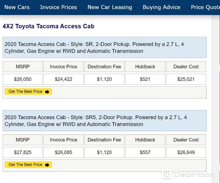Screen dimensions: 220x183
Task: Go to New Car Leasing page
Action: [110, 7]
